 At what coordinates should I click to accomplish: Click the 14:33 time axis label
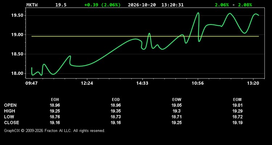[142, 83]
